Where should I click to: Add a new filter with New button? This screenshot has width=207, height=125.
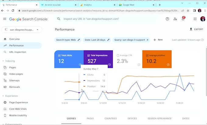point(158,40)
